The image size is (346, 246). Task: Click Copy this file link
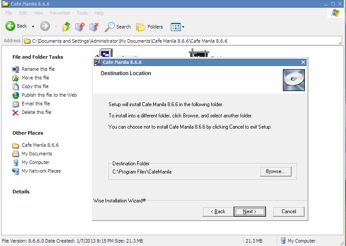tap(35, 86)
